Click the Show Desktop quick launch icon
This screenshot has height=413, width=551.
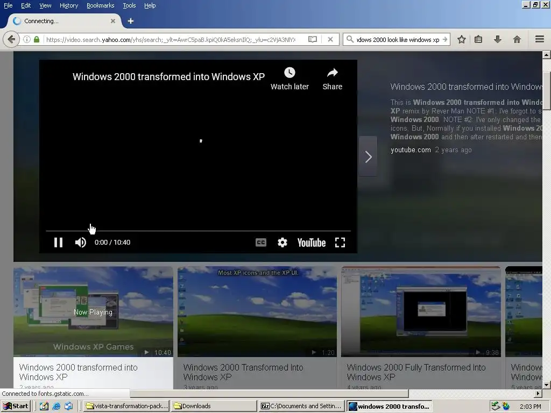pos(44,407)
